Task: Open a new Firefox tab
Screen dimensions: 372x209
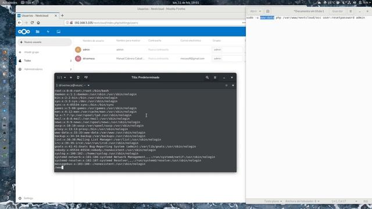Action: [62, 16]
